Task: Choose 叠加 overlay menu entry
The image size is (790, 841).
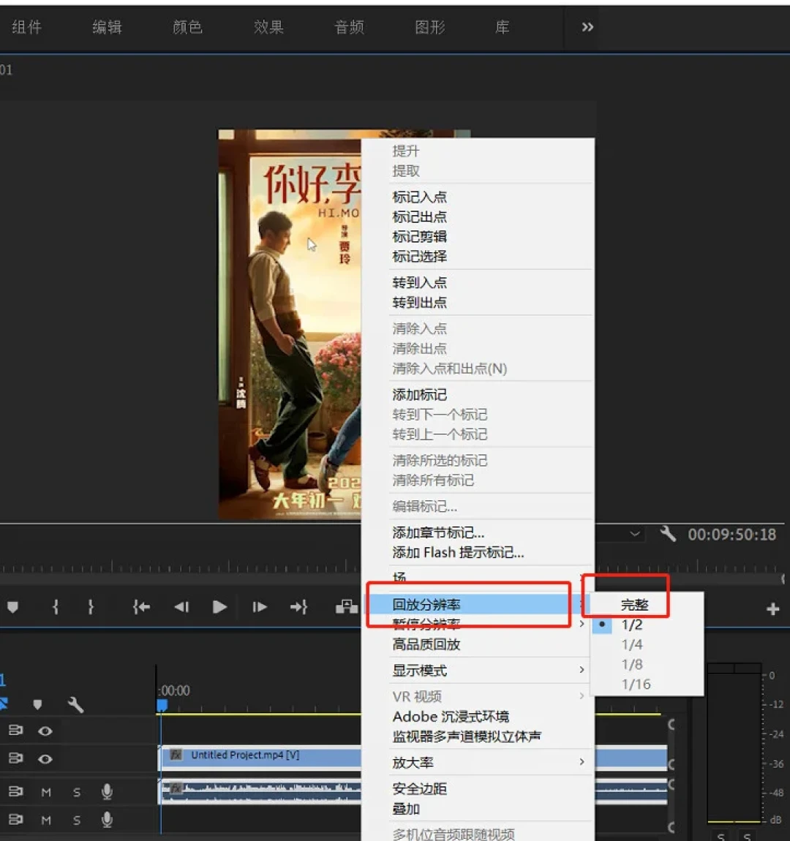Action: click(478, 808)
